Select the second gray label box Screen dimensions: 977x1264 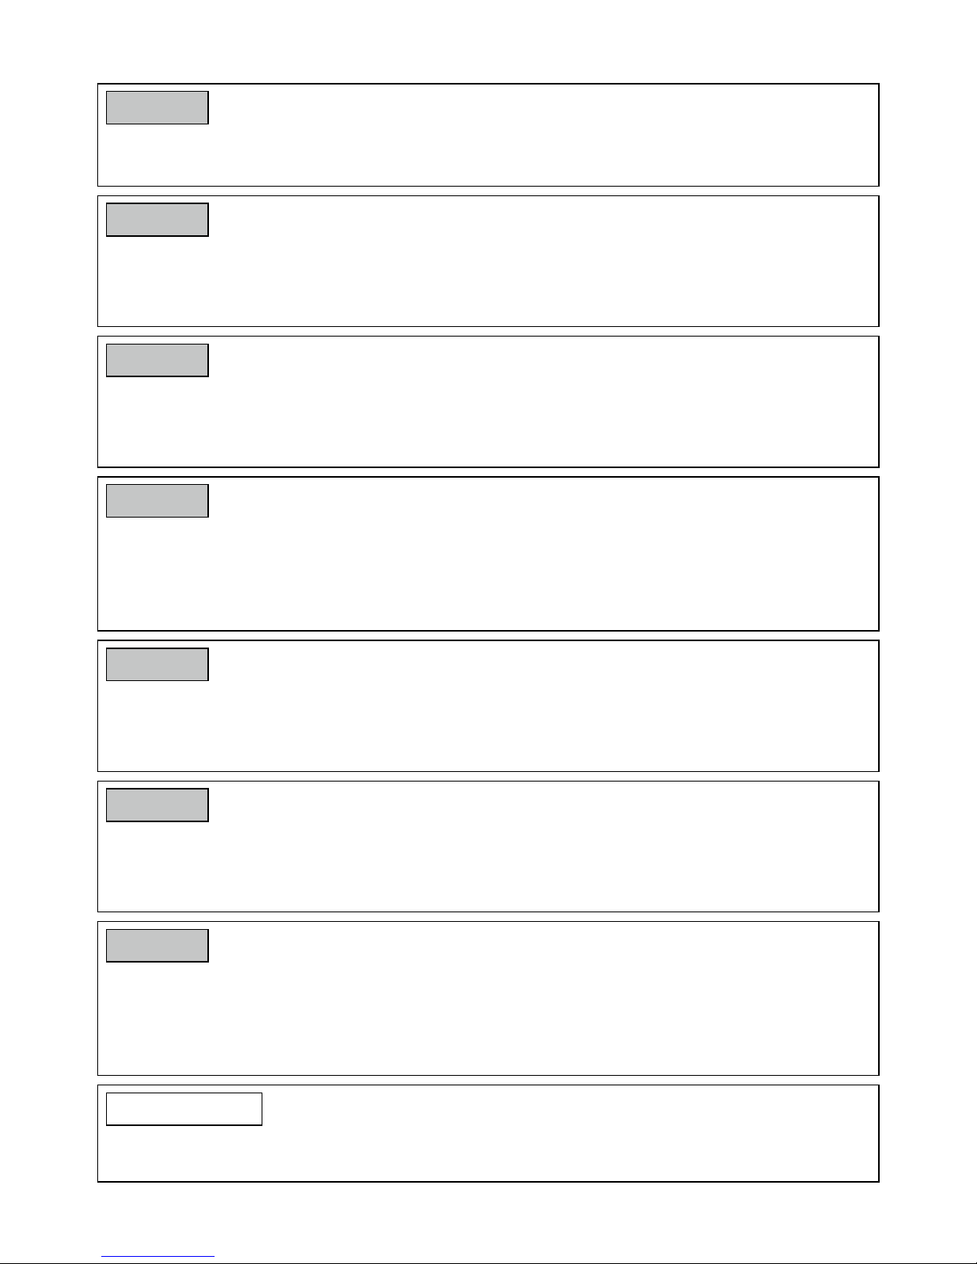(x=157, y=219)
